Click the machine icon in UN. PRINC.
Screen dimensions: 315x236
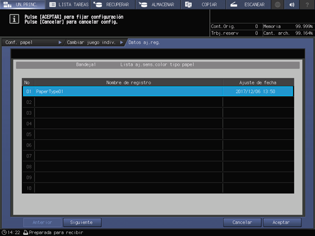coord(7,4)
